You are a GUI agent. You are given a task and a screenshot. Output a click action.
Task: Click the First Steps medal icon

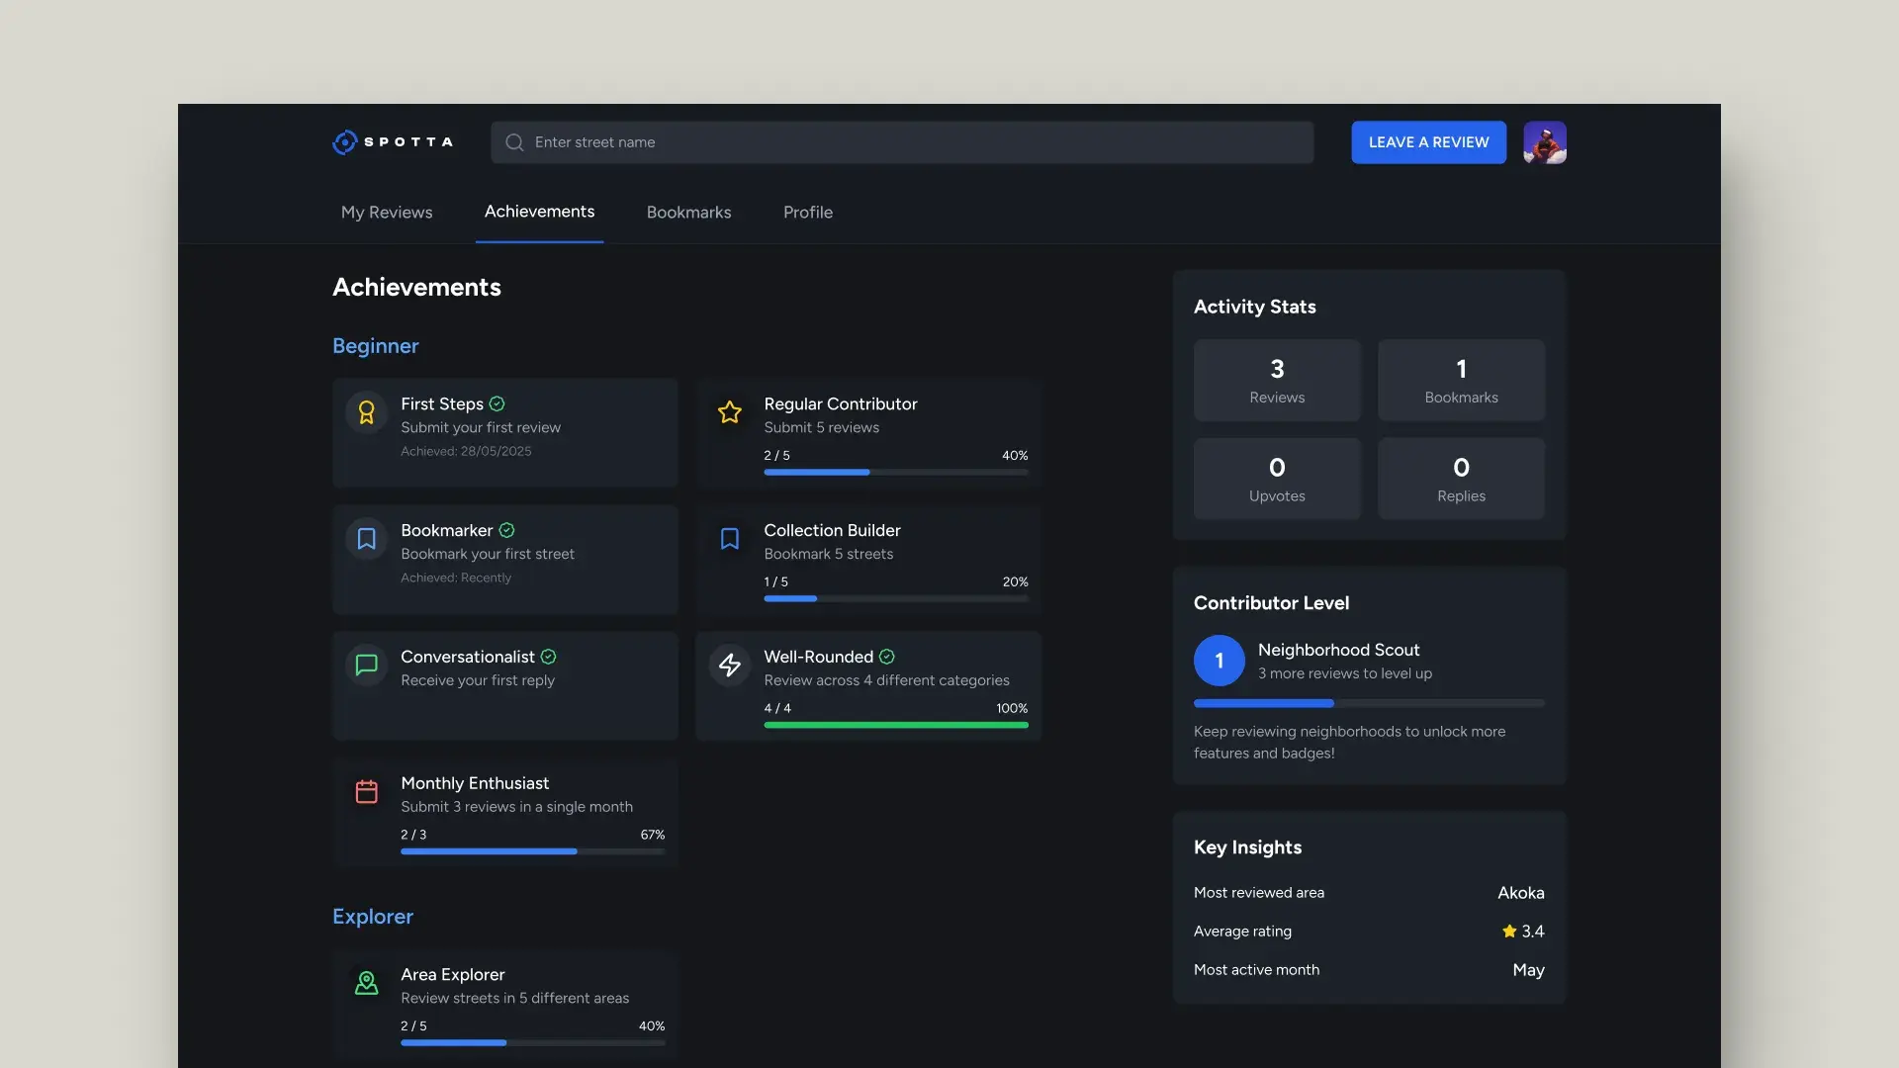367,412
